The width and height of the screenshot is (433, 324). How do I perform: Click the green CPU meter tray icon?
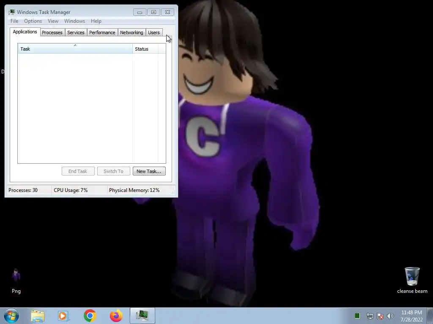pyautogui.click(x=357, y=316)
